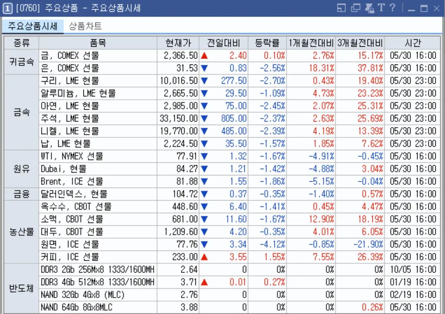Click the red triangle next to 커피 ICE 선물
Image resolution: width=445 pixels, height=314 pixels.
pyautogui.click(x=205, y=257)
